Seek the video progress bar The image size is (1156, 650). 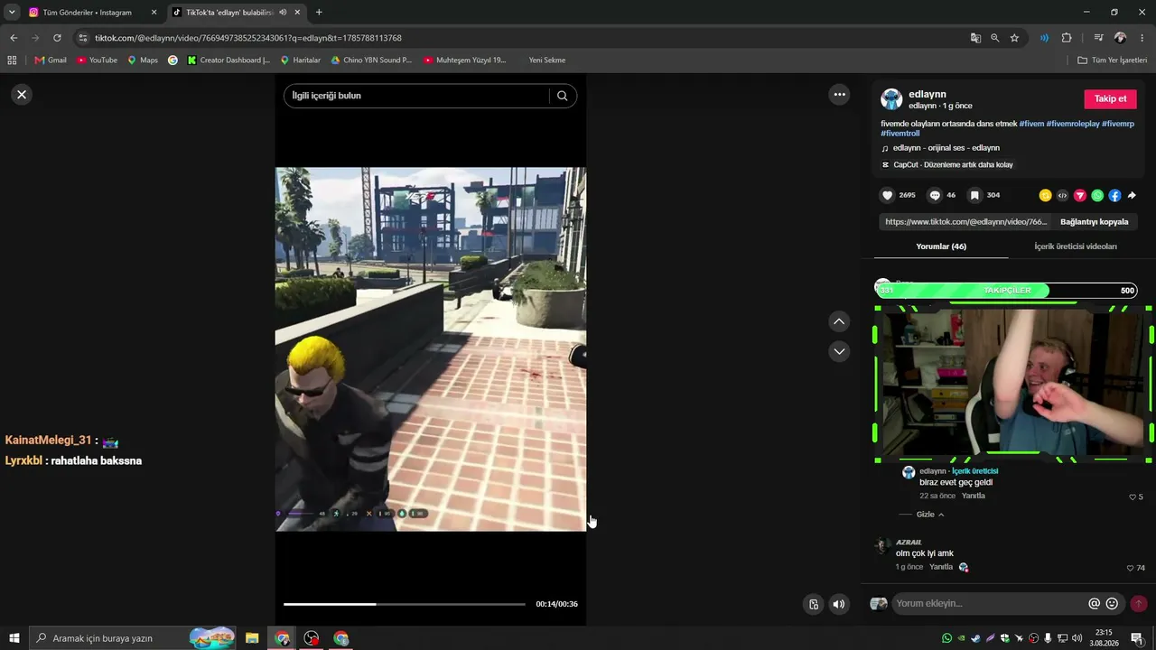point(405,604)
